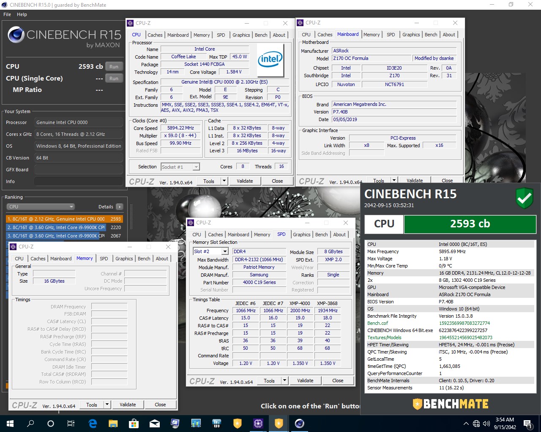
Task: Open the Windows Start menu
Action: tap(10, 423)
